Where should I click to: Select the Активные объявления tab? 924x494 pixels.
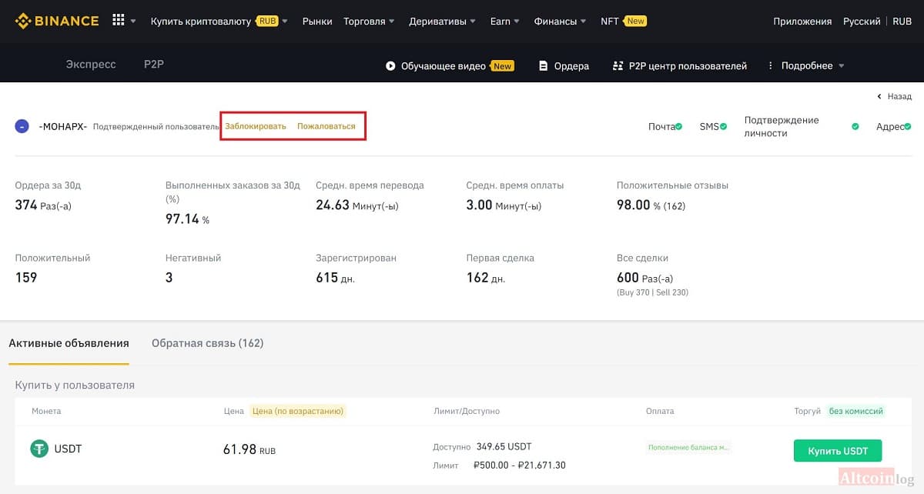(x=69, y=343)
